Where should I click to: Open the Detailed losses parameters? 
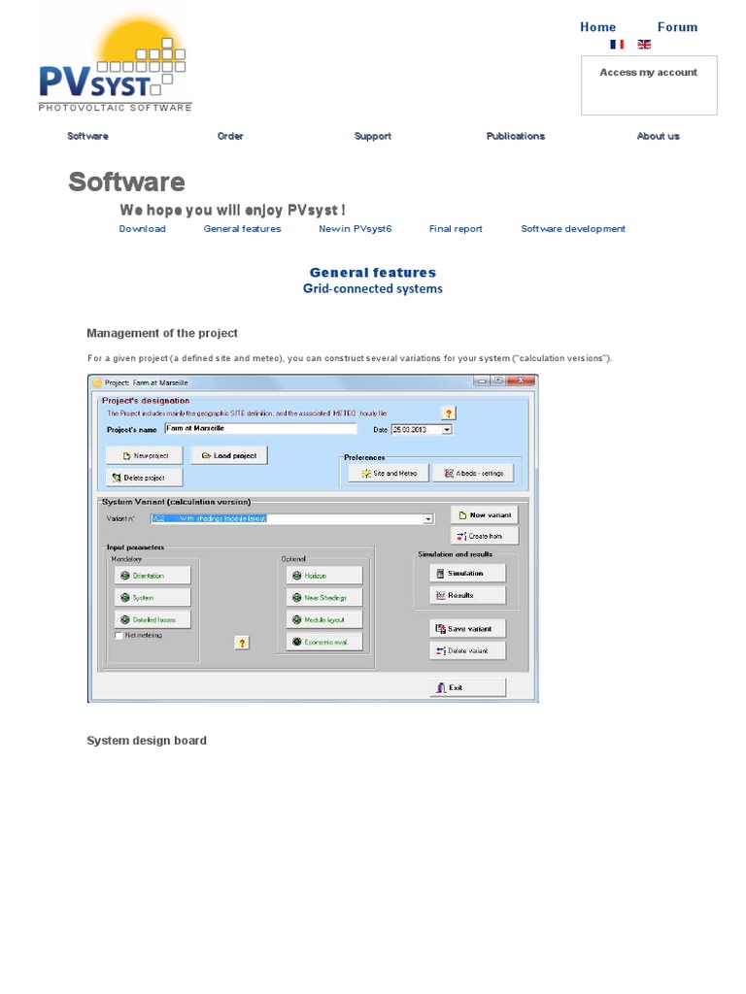(153, 620)
